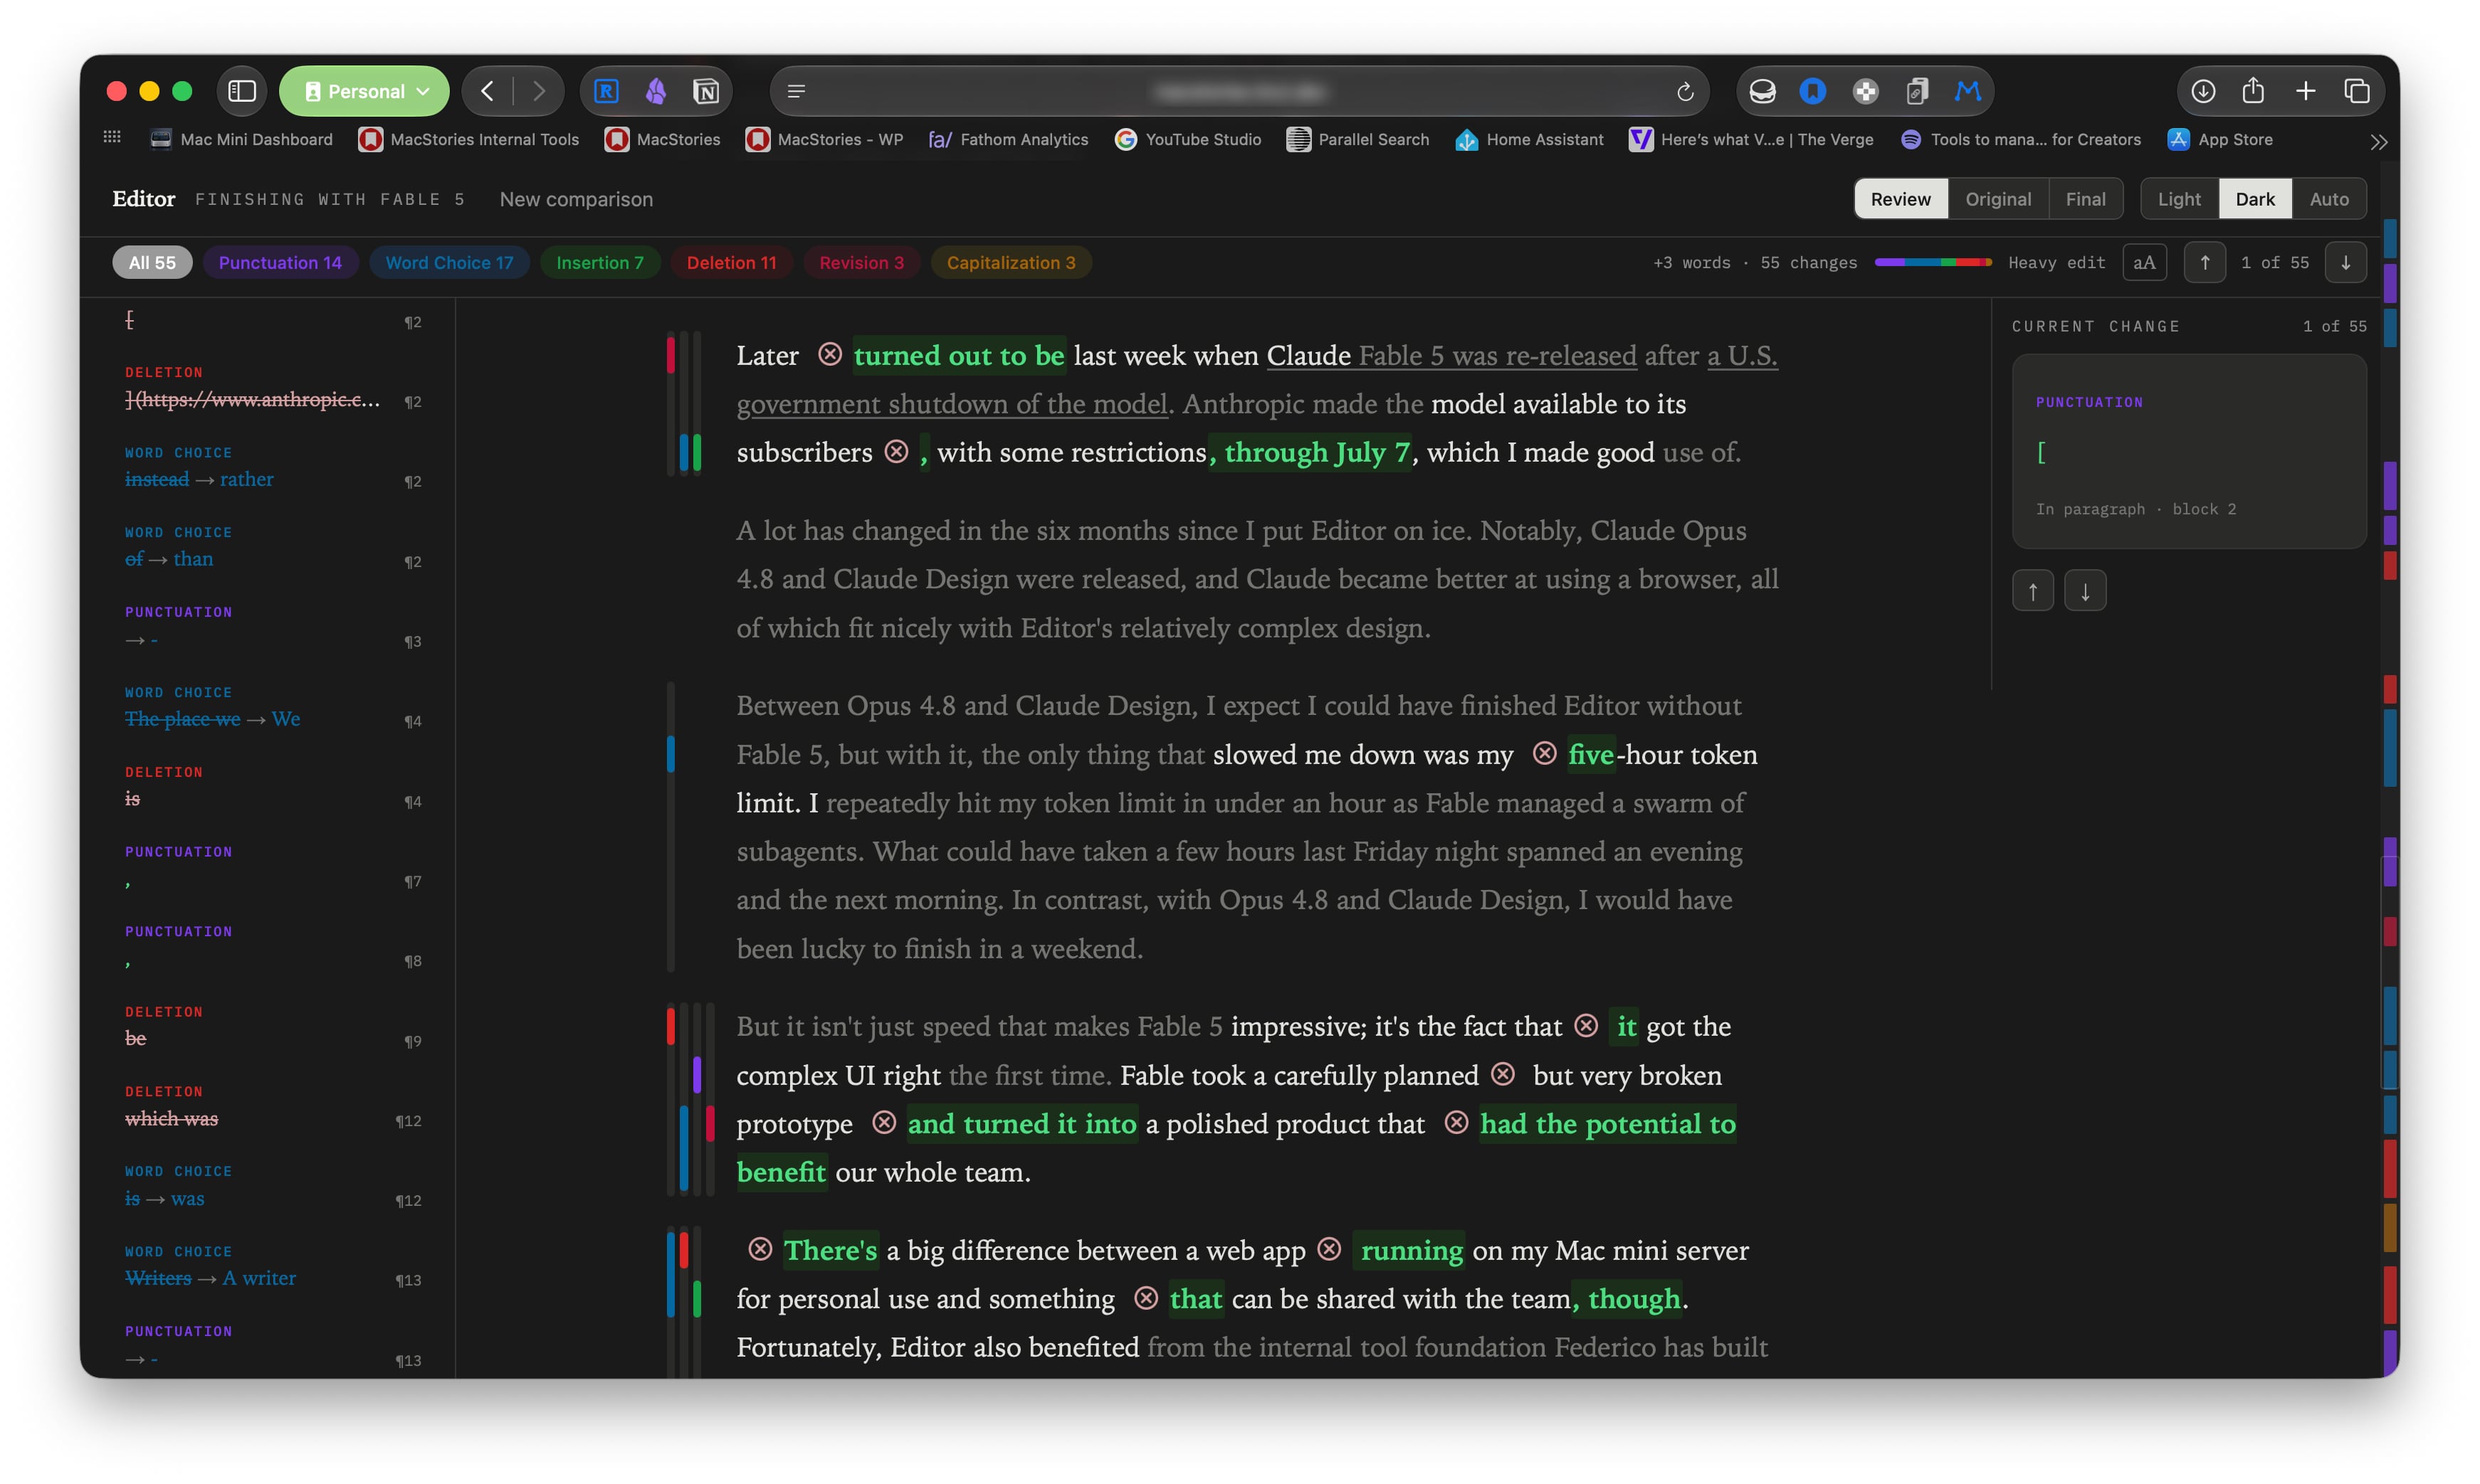Select the 'which was' deletion entry
The height and width of the screenshot is (1484, 2480).
272,1107
